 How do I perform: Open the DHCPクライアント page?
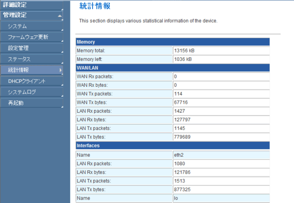tap(31, 81)
